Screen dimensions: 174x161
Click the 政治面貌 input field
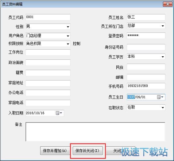[48, 62]
